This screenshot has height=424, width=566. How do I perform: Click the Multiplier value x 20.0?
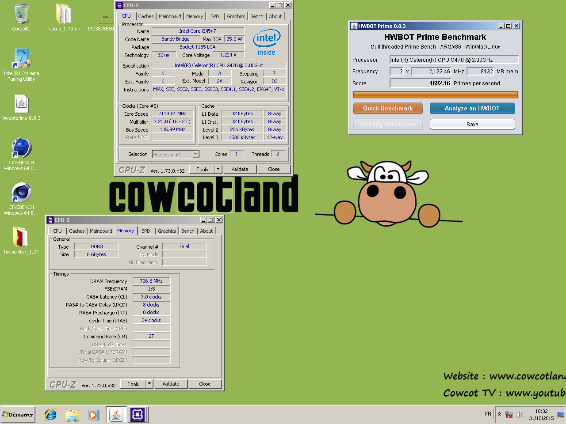point(172,121)
